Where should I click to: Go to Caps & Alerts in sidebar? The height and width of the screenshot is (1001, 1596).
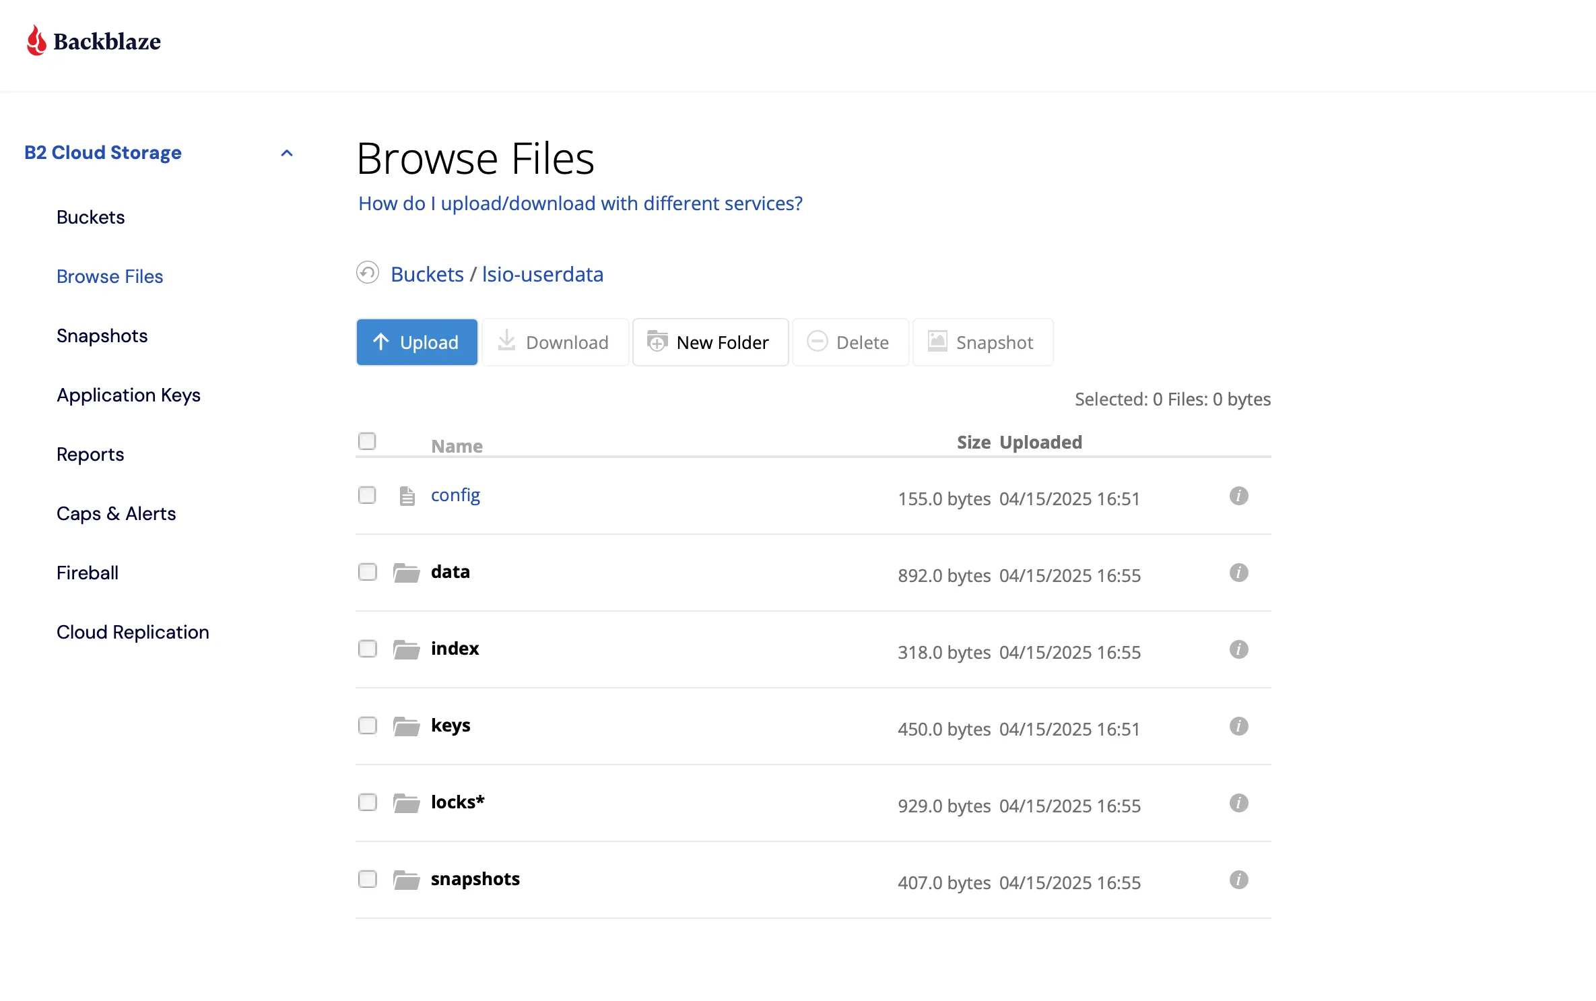[x=116, y=513]
